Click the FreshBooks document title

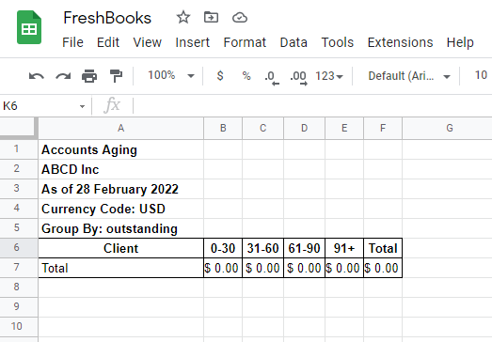[107, 18]
